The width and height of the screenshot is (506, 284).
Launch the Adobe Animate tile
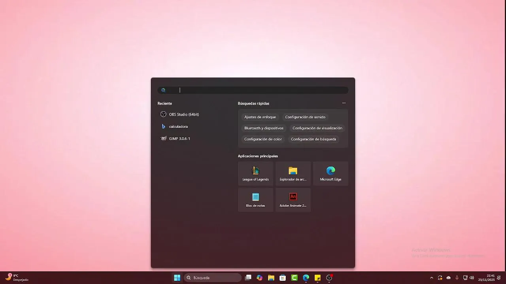tap(293, 200)
